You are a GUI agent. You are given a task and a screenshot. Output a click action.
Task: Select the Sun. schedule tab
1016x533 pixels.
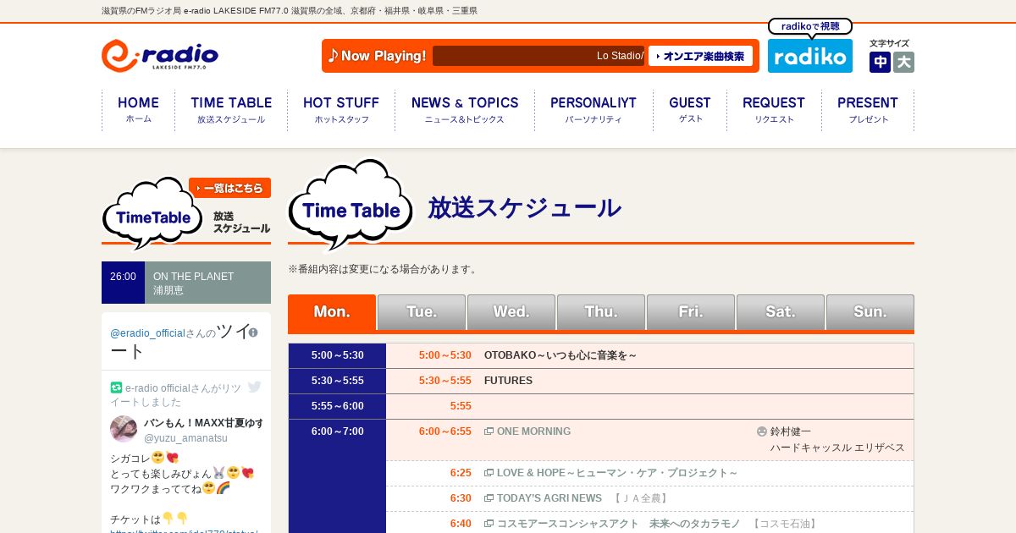pos(870,312)
